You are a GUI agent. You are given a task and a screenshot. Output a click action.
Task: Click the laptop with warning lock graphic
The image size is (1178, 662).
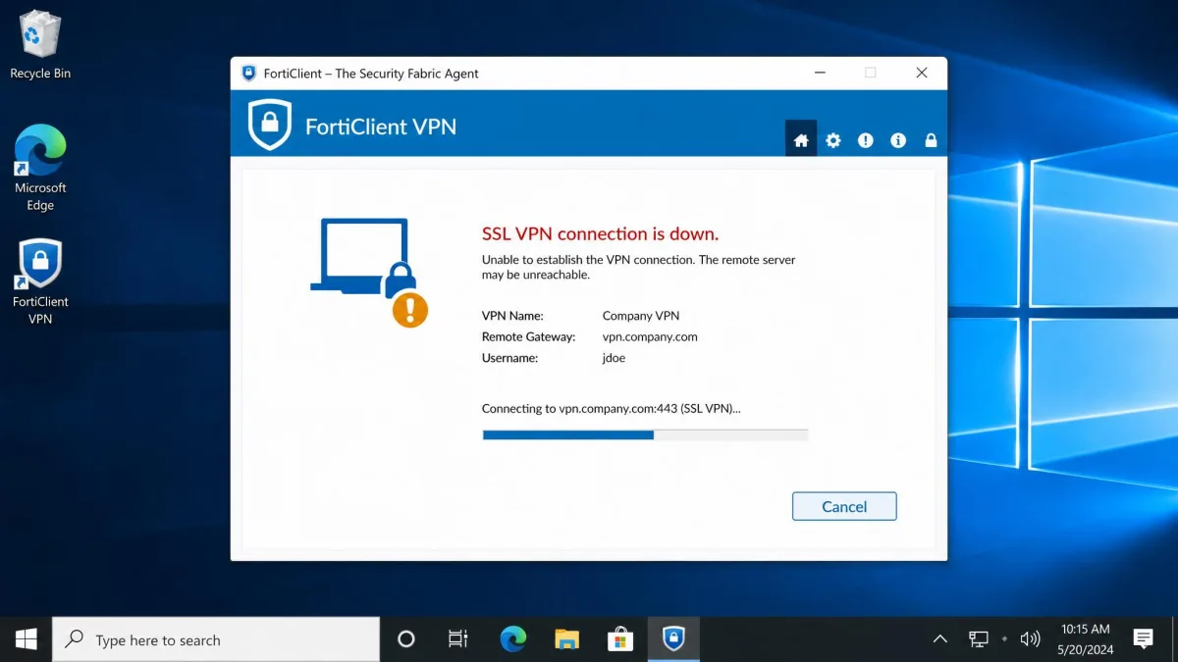(x=369, y=272)
